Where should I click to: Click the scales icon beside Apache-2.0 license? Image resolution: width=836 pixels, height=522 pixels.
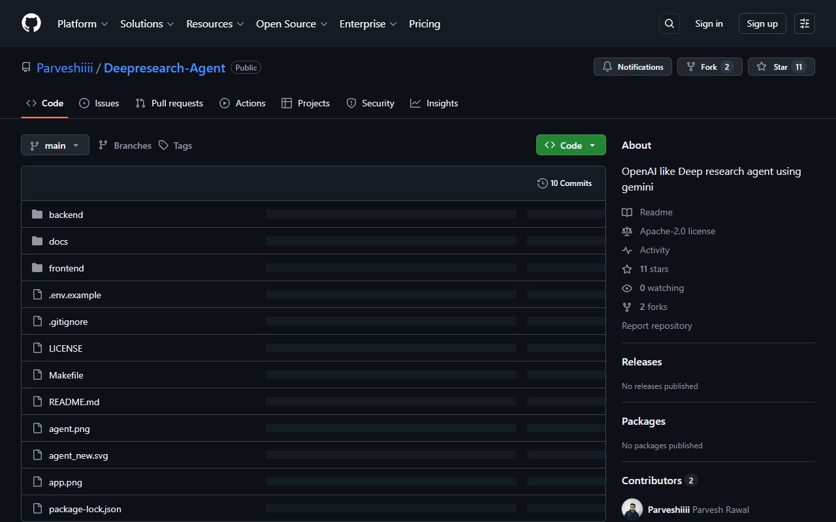pos(626,231)
